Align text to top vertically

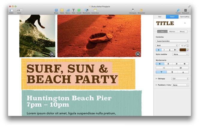point(161,72)
